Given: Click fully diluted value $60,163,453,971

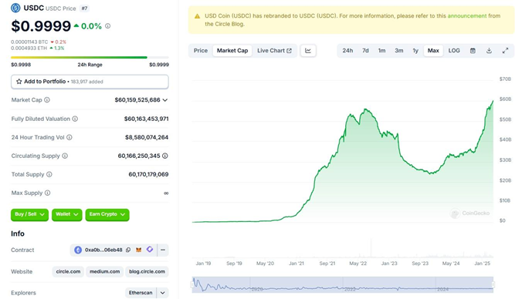Looking at the screenshot, I should 146,119.
